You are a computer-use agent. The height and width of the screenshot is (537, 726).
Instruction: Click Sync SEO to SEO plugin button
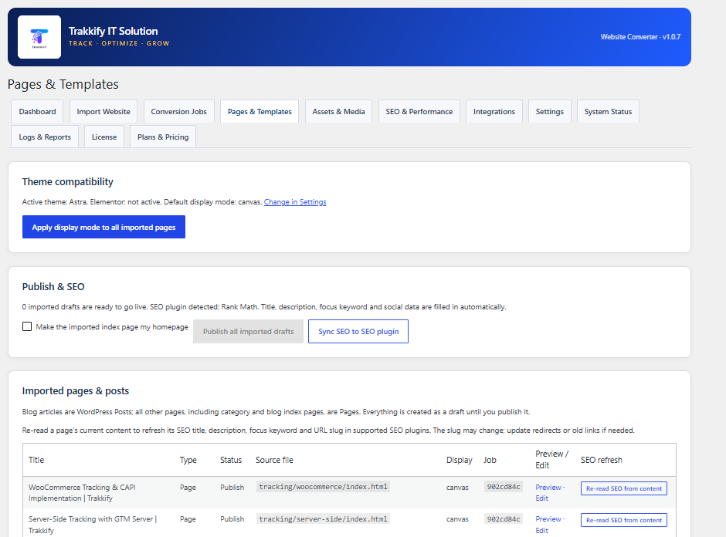pyautogui.click(x=358, y=332)
